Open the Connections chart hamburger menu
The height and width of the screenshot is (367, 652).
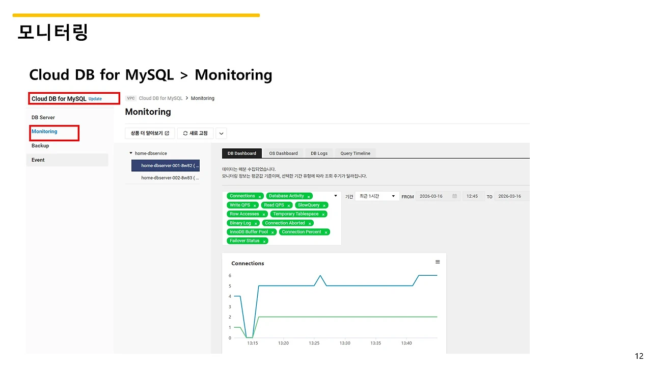438,262
